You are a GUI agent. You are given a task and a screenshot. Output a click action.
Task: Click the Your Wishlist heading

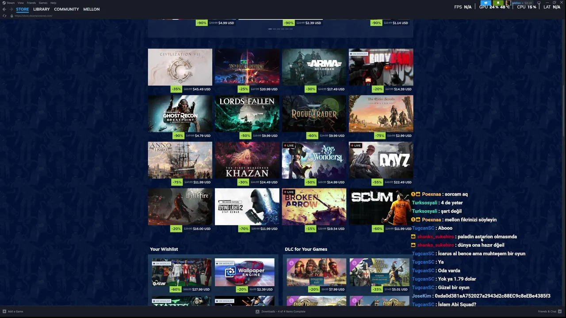164,249
